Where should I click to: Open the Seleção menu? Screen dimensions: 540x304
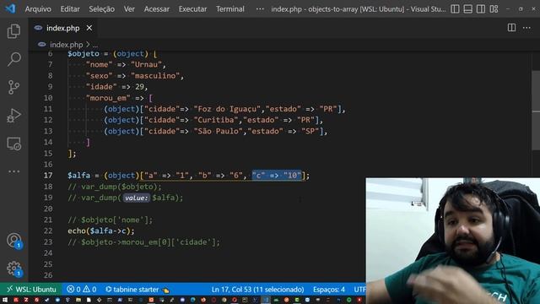pyautogui.click(x=101, y=9)
